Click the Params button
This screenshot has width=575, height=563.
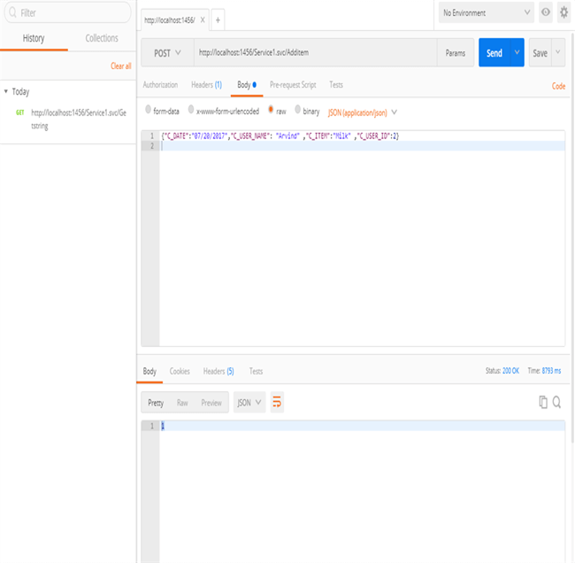point(456,53)
